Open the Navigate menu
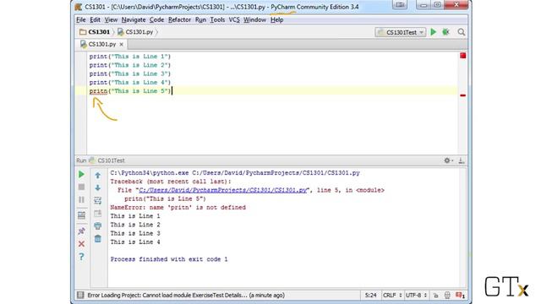The height and width of the screenshot is (304, 541). coord(134,19)
